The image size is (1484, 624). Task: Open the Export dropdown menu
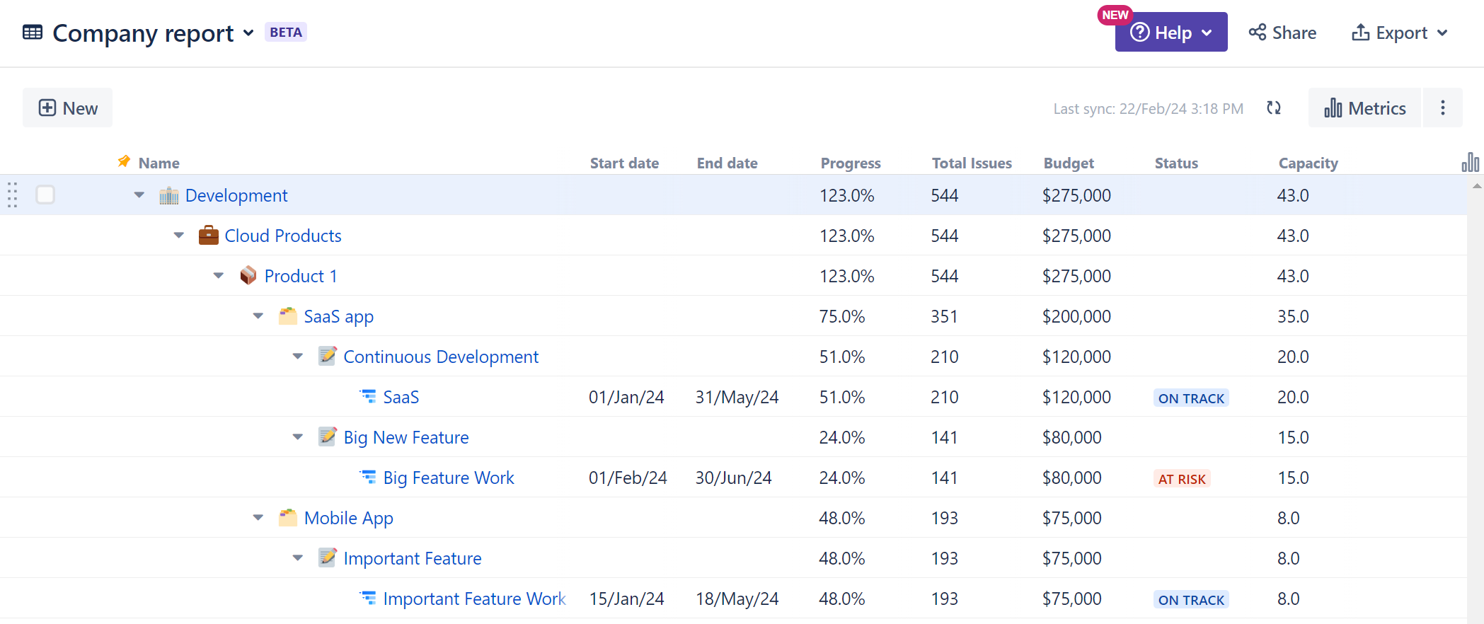(1399, 33)
